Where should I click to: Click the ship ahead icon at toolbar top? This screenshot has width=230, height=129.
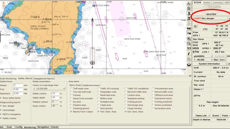point(189,3)
